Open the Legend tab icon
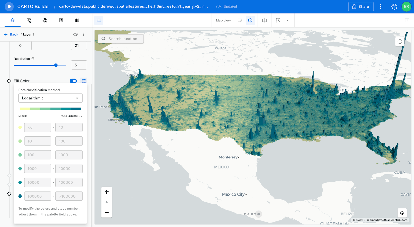414x227 pixels. (61, 20)
